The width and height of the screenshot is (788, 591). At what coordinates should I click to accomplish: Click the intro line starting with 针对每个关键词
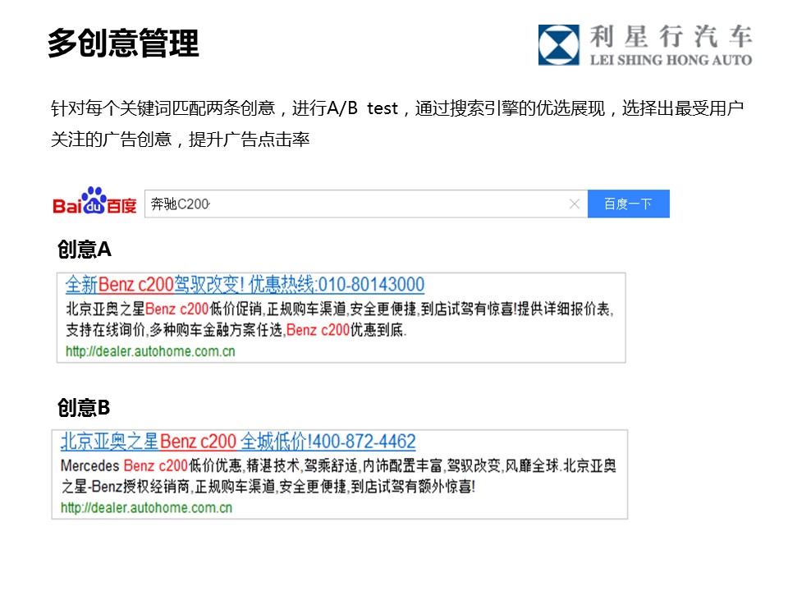pos(397,108)
